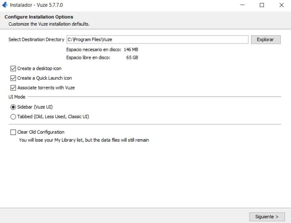
Task: Uncheck Create a Quick Launch icon
Action: pos(13,78)
